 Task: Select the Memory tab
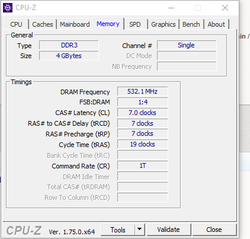pyautogui.click(x=108, y=24)
